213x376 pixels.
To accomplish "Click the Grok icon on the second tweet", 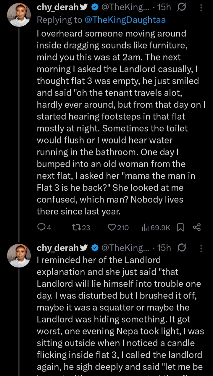I will [x=181, y=248].
